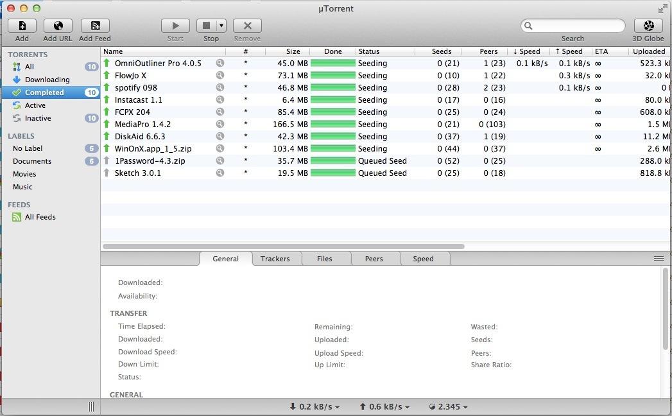Viewport: 672px width, 416px height.
Task: Click the green seeding arrow for FCPX 204
Action: coord(107,112)
